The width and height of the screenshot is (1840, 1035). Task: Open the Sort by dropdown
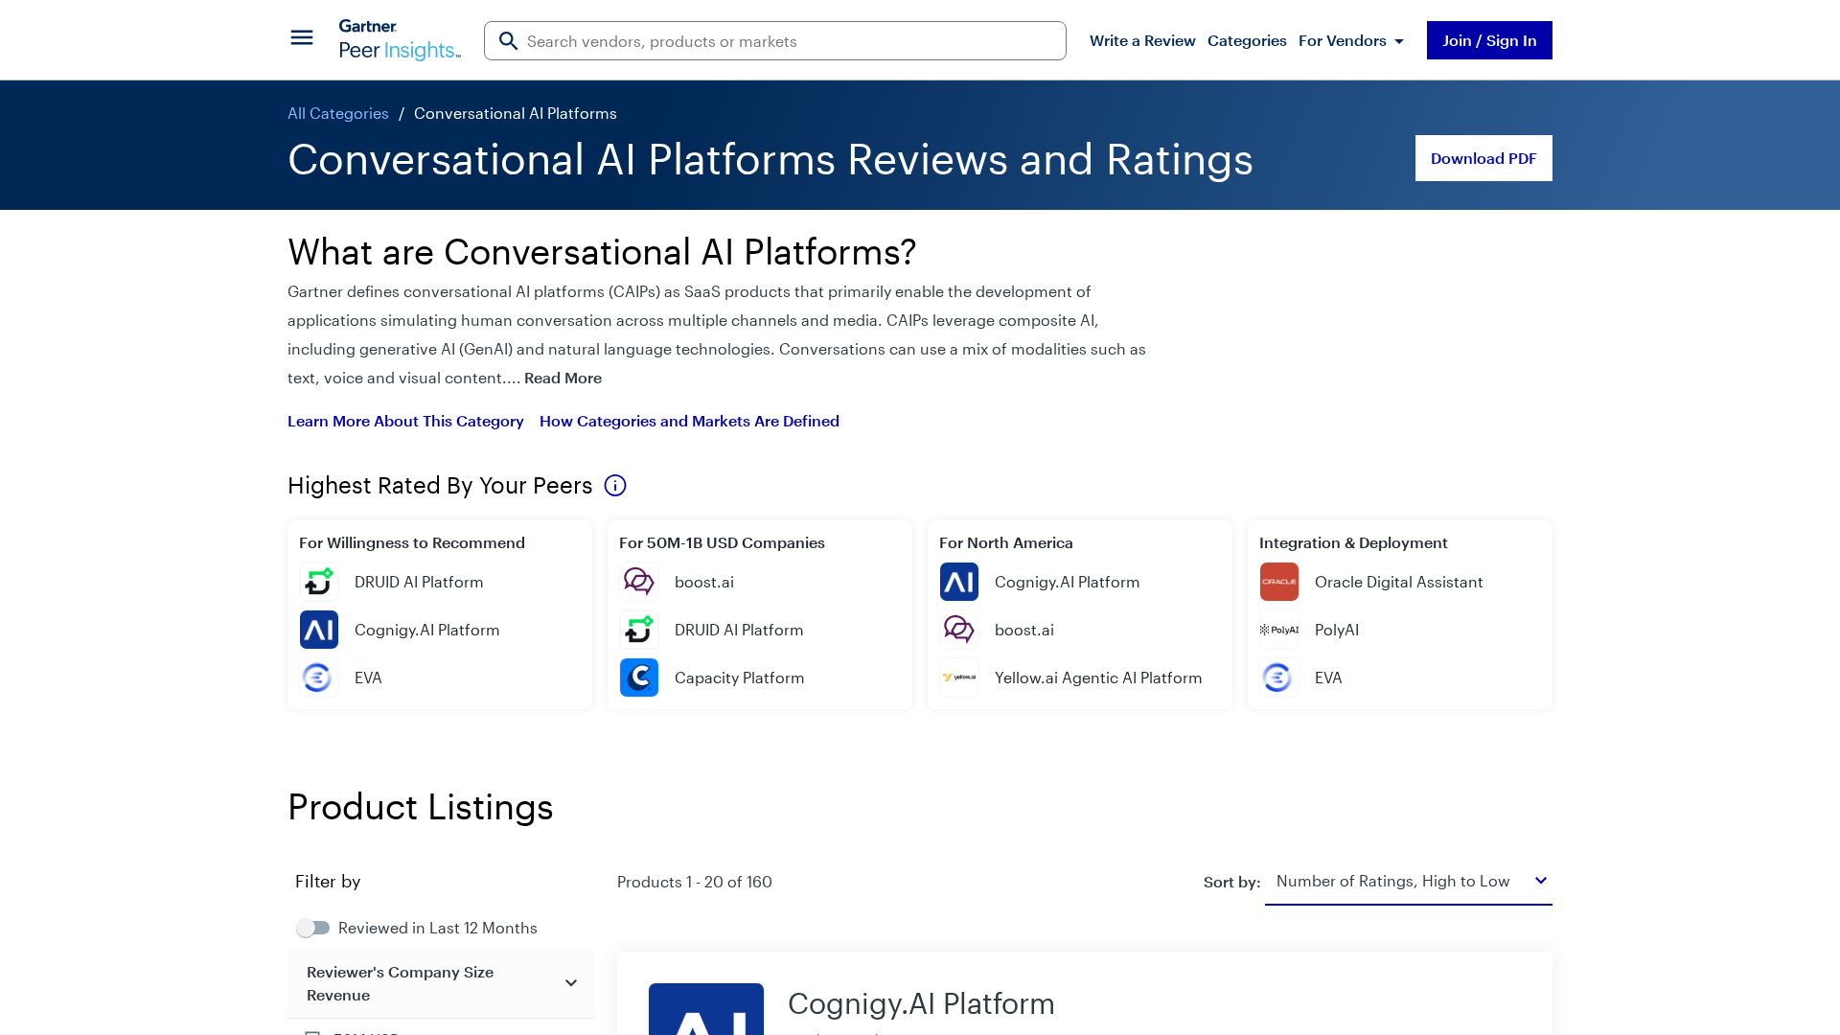point(1408,881)
